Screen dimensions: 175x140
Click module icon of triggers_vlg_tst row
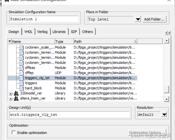tap(22, 78)
